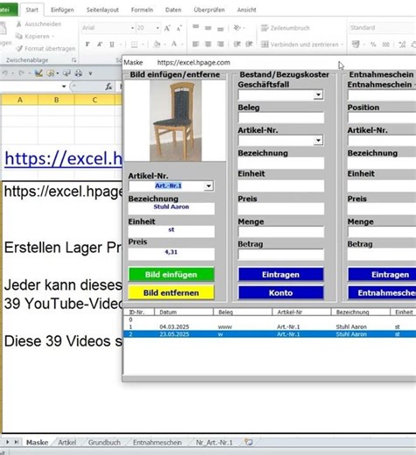416x455 pixels.
Task: Open the font name dropdown Arial
Action: pos(132,28)
